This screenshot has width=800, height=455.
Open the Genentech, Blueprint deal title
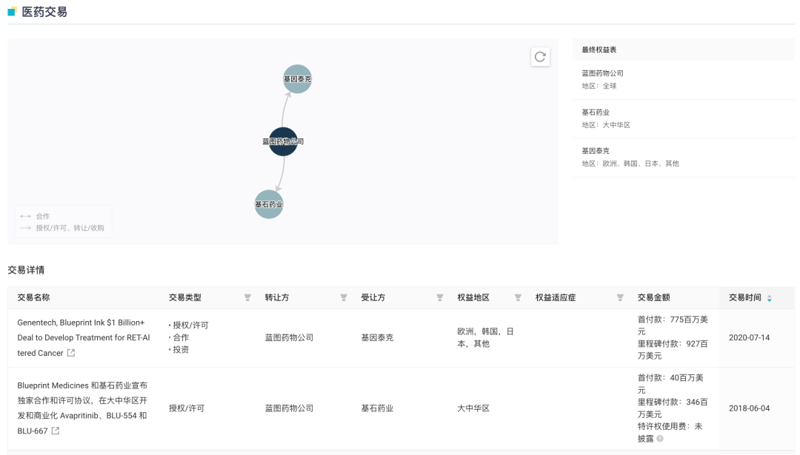[84, 337]
